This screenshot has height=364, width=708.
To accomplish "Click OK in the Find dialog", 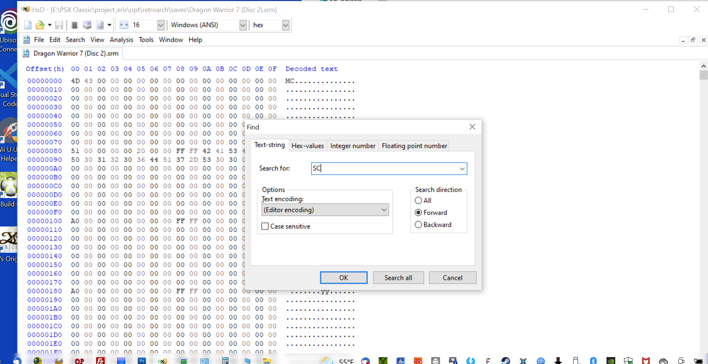I will 344,278.
